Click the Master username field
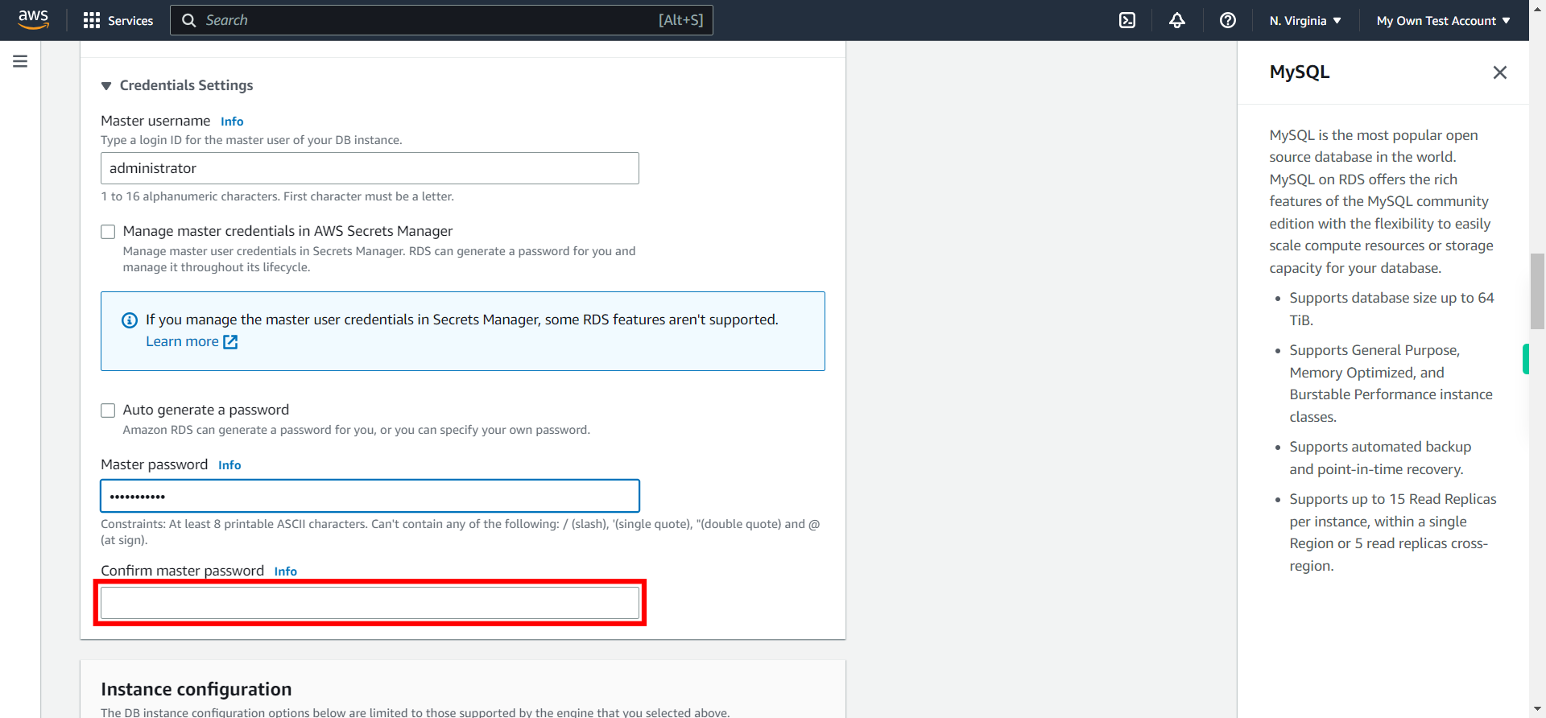The width and height of the screenshot is (1546, 718). tap(370, 168)
